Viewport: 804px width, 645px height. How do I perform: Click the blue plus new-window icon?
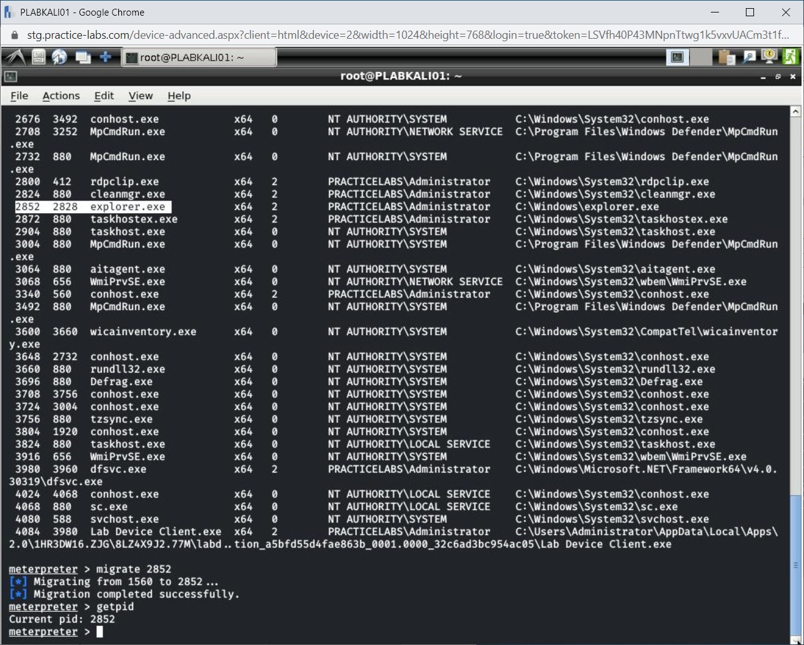(105, 57)
